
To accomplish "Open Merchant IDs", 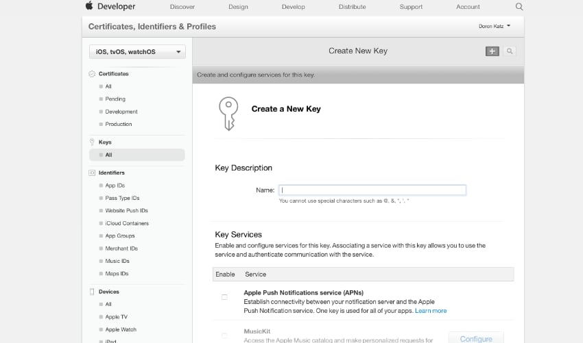I will pos(121,249).
